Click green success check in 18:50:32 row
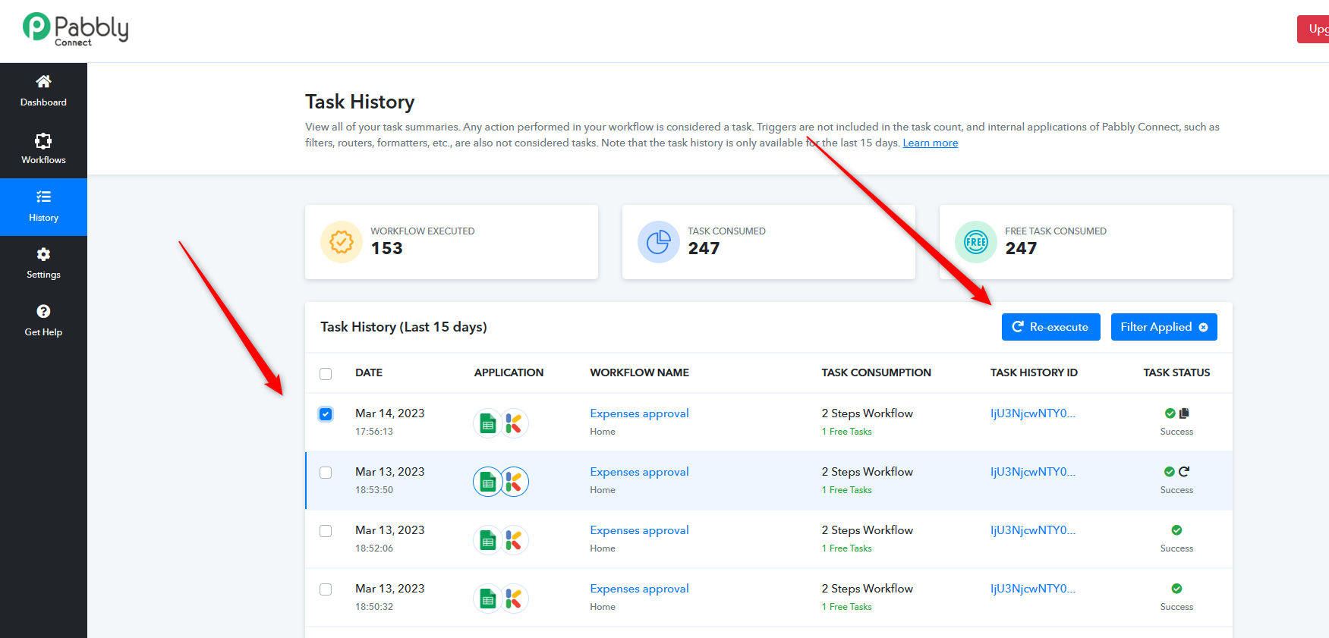The height and width of the screenshot is (638, 1329). click(x=1176, y=589)
